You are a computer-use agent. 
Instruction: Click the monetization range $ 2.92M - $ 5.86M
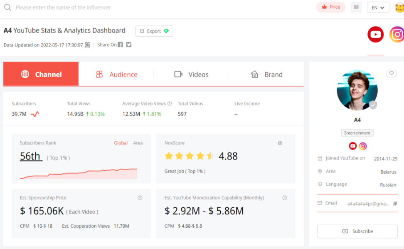point(204,211)
